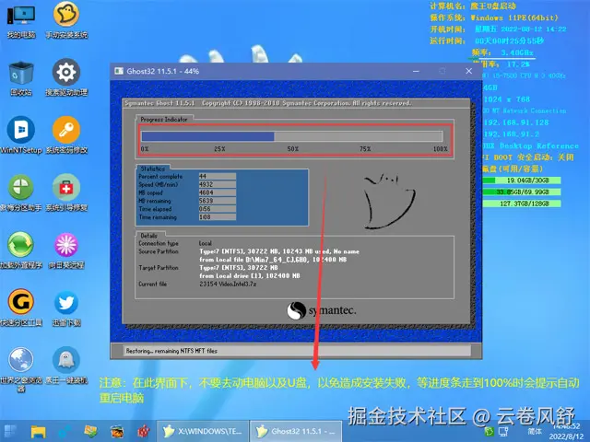590x442 pixels.
Task: Click the IP address 192.168.91.128
Action: (516, 122)
